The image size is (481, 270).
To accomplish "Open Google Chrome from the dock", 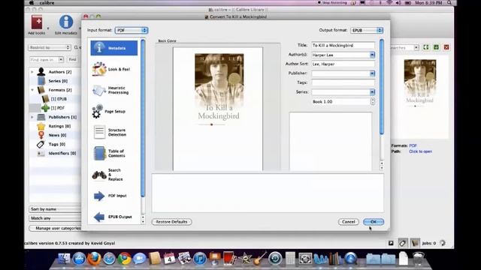I will pyautogui.click(x=124, y=259).
